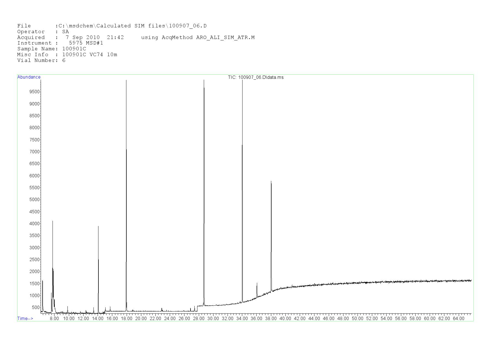
Task: Click the TIC: 100907_06.D\data.ms plot title
Action: [x=255, y=77]
